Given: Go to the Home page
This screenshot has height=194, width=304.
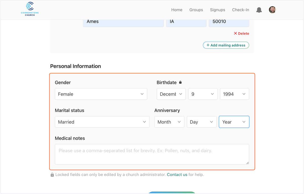Looking at the screenshot, I should coord(177,10).
